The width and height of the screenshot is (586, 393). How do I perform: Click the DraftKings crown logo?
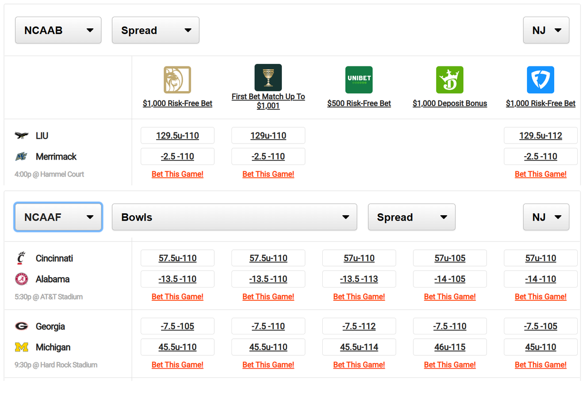pos(450,80)
